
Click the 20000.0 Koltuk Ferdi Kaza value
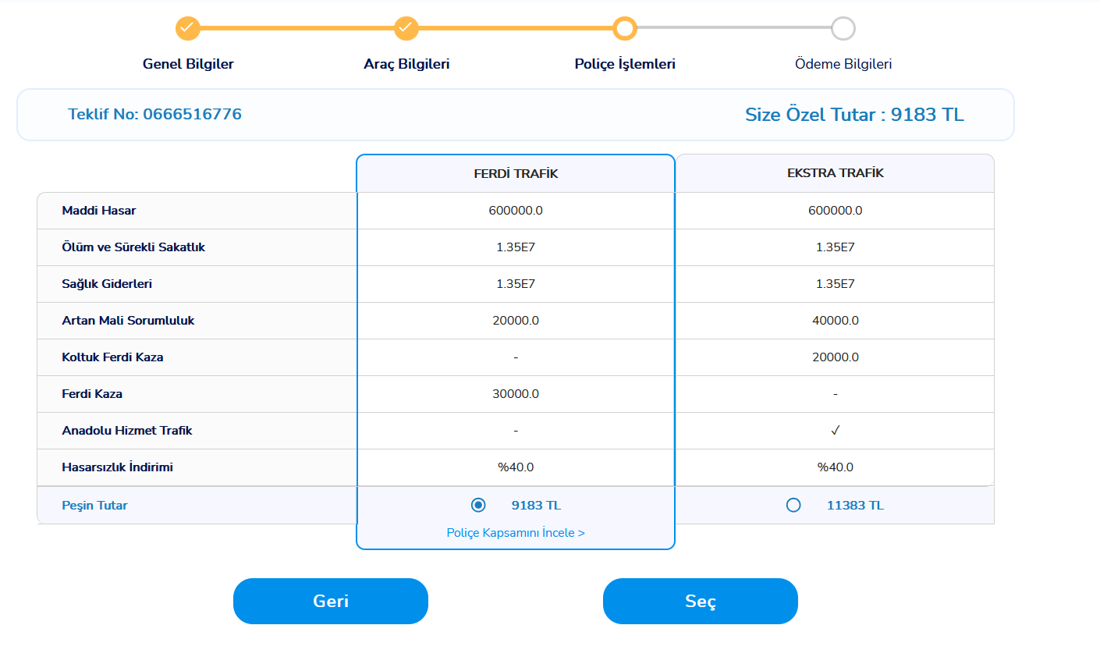click(x=836, y=357)
